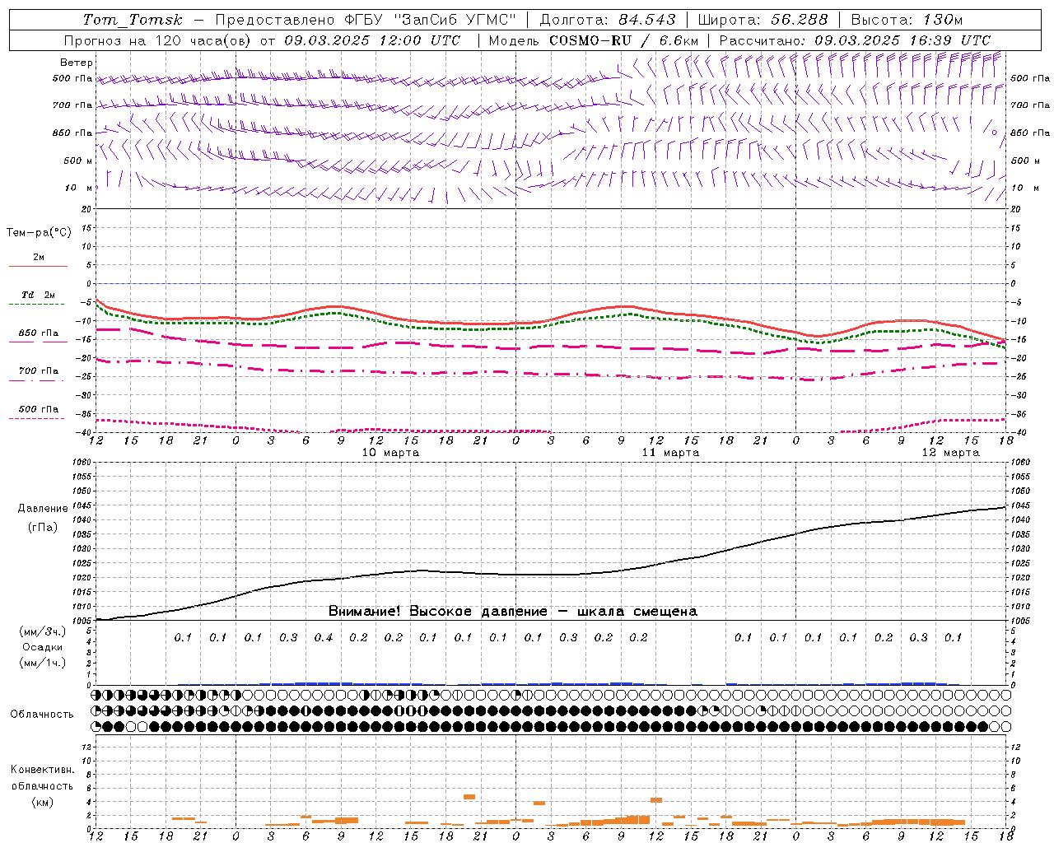Click the Давление panel label
The width and height of the screenshot is (1054, 843).
[x=43, y=509]
